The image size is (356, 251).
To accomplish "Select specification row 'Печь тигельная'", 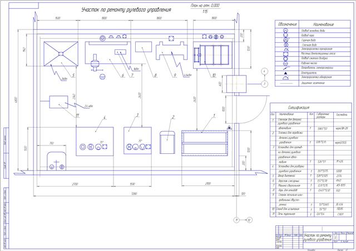I will point(311,214).
